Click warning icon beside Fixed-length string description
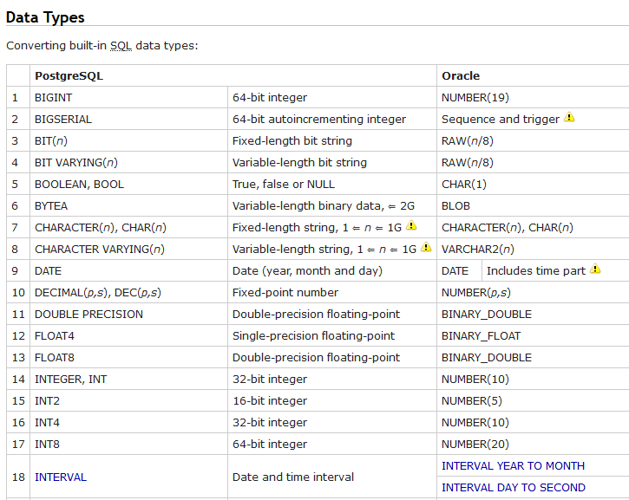 pyautogui.click(x=411, y=225)
